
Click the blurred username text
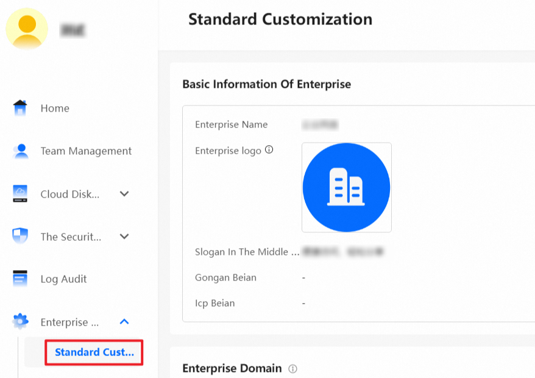[x=73, y=29]
